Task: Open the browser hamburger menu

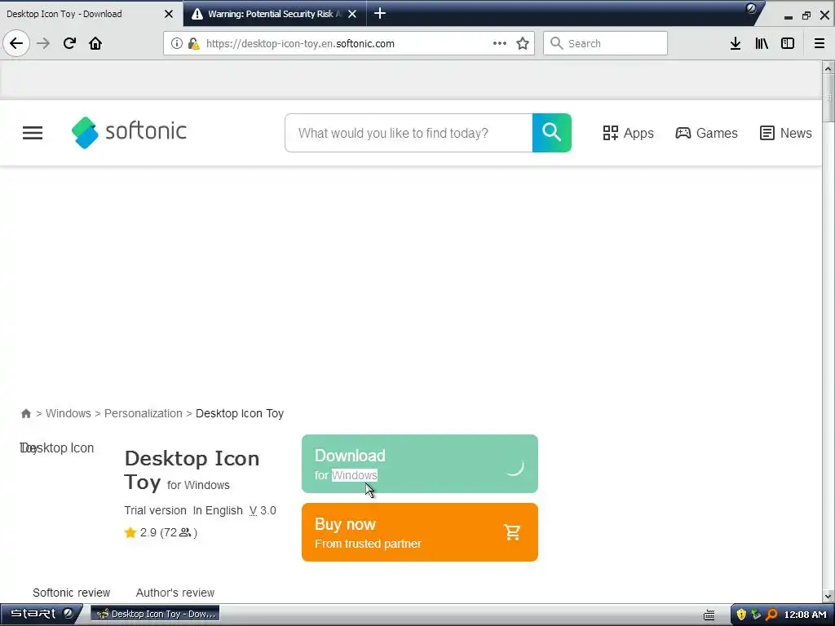Action: click(x=820, y=43)
